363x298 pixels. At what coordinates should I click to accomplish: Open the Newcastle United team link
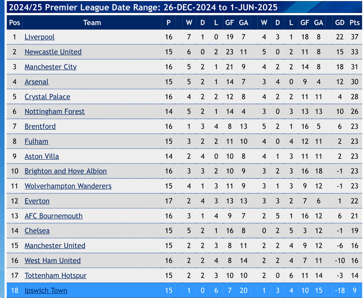coord(53,52)
